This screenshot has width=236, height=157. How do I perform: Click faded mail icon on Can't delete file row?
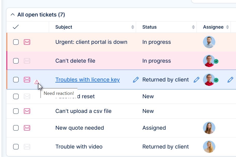coord(27,61)
